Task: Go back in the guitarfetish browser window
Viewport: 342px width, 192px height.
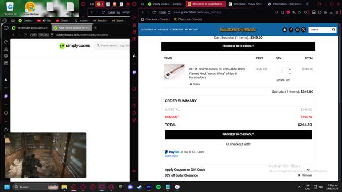Action: tap(143, 12)
